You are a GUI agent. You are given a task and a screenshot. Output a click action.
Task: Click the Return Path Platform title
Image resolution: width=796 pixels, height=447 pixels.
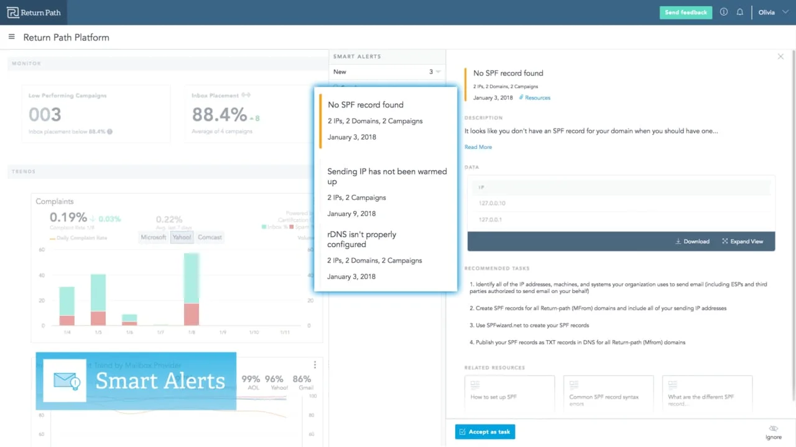pos(66,37)
